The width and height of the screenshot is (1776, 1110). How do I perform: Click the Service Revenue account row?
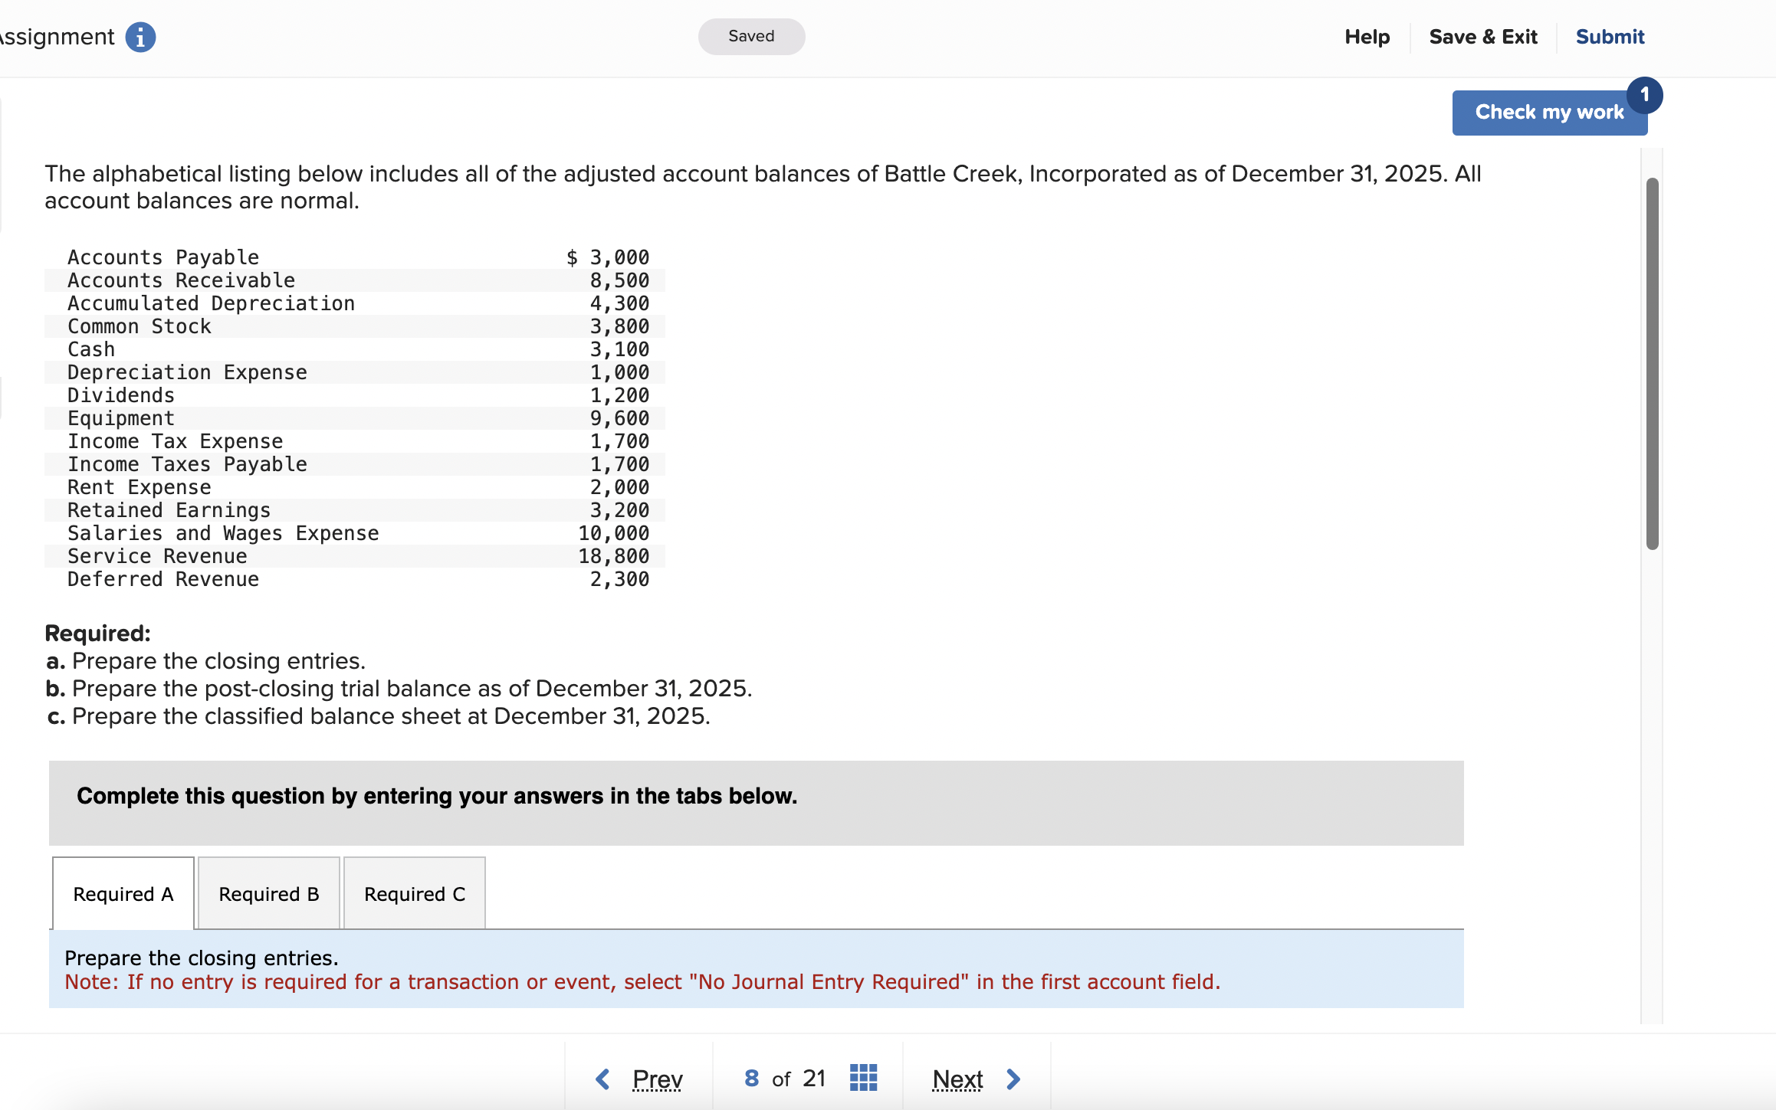[x=156, y=556]
